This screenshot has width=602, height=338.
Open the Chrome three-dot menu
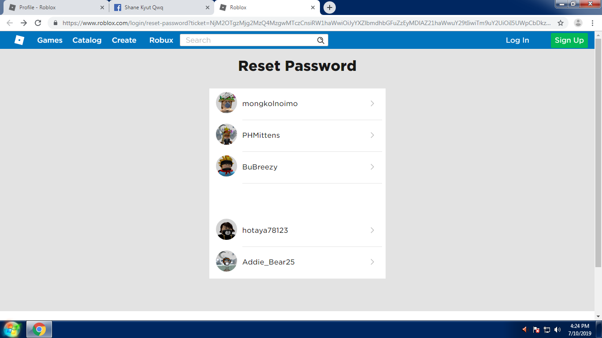(593, 23)
